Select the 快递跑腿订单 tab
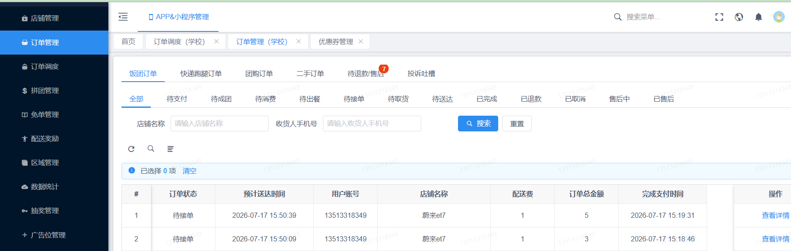The image size is (791, 251). (201, 74)
